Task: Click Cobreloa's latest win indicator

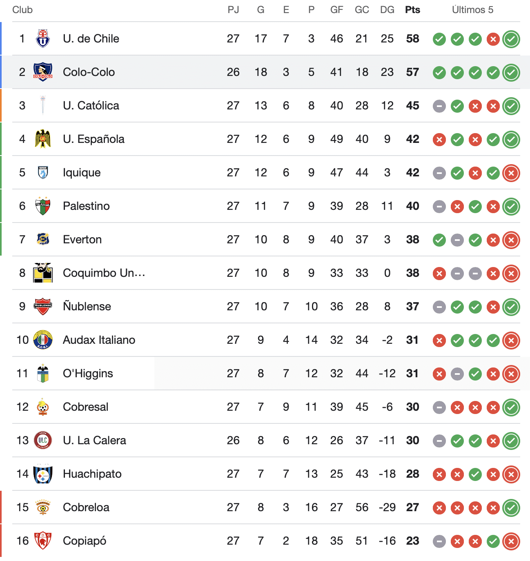Action: coord(511,508)
